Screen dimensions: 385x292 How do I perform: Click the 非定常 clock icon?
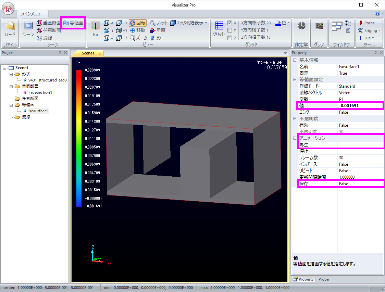click(x=301, y=26)
